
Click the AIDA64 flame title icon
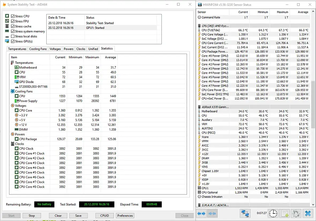tap(4, 5)
